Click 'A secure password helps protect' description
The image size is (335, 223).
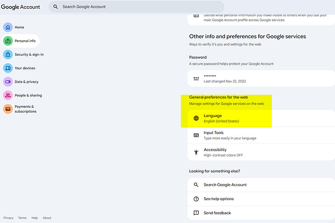[x=231, y=64]
